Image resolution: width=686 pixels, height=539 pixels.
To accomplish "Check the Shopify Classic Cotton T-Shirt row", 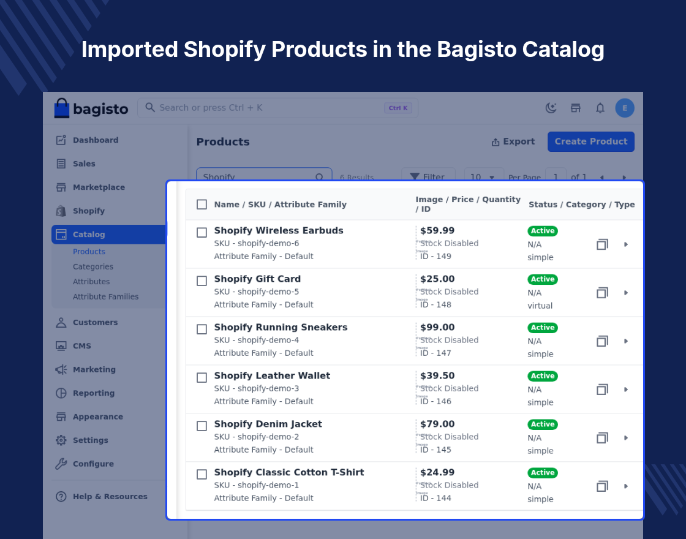I will coord(202,474).
